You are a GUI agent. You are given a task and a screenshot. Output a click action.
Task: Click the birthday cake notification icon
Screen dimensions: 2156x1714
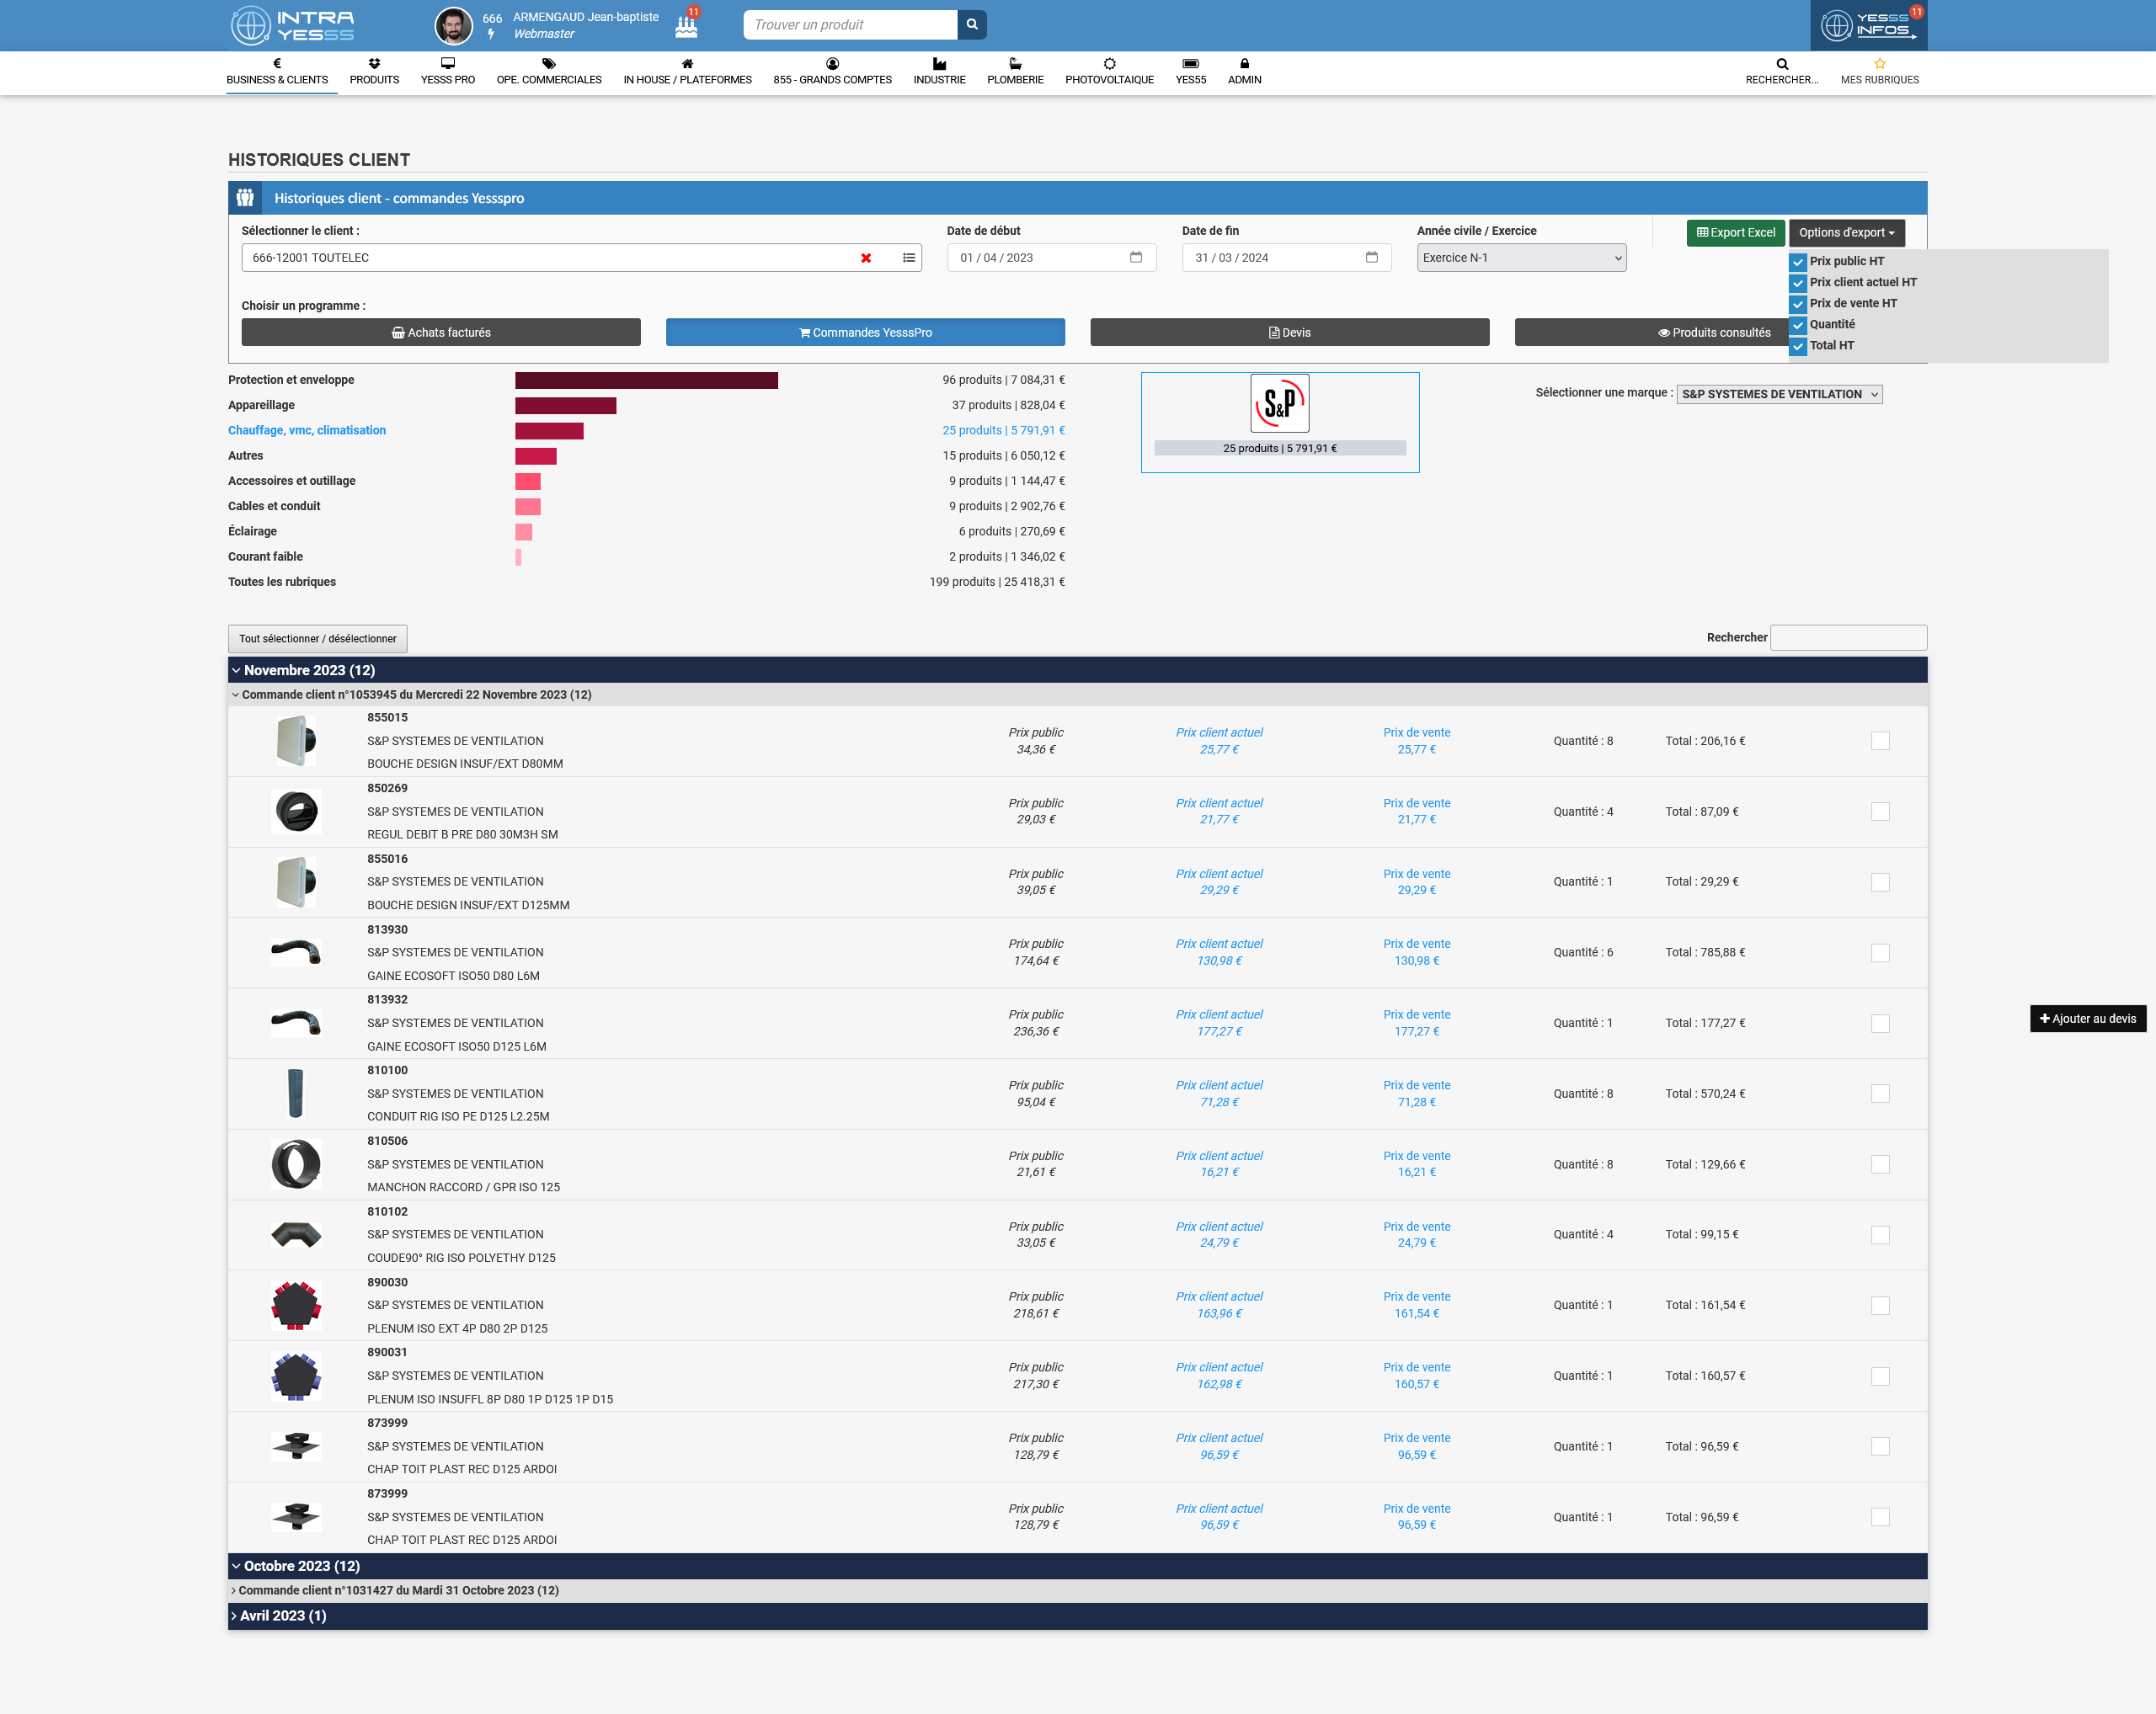click(686, 26)
